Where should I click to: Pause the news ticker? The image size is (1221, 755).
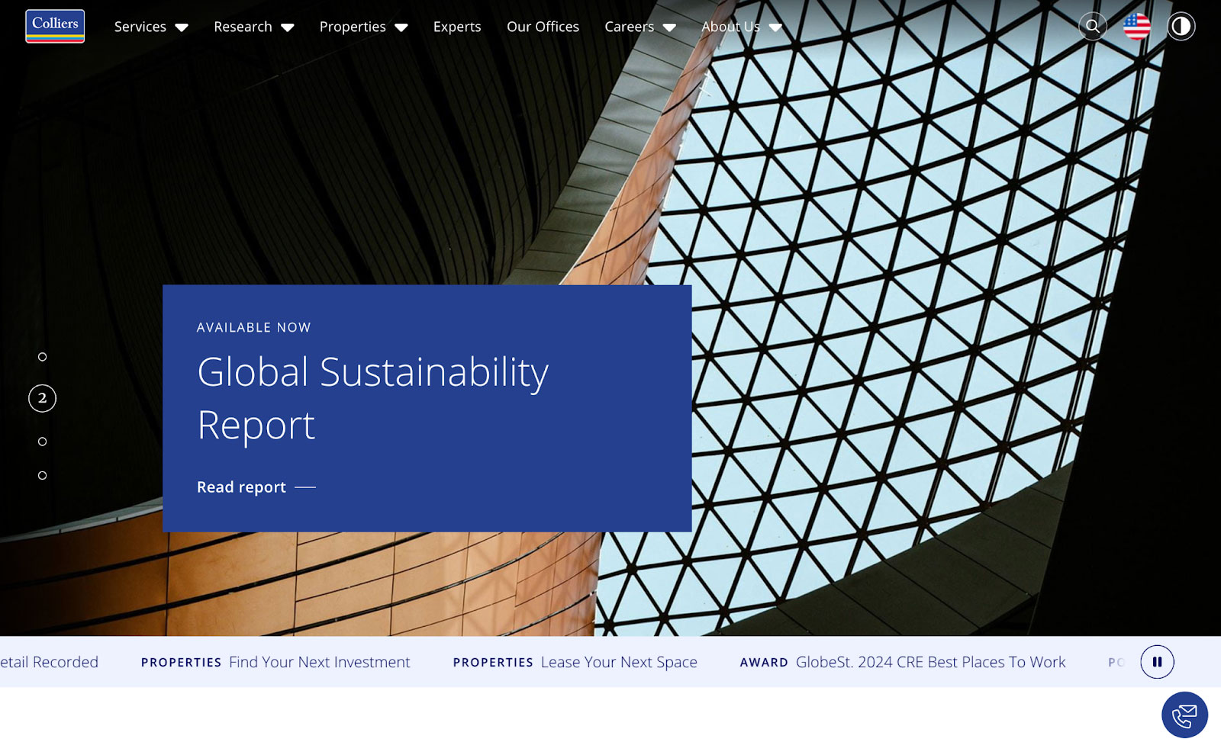coord(1157,662)
